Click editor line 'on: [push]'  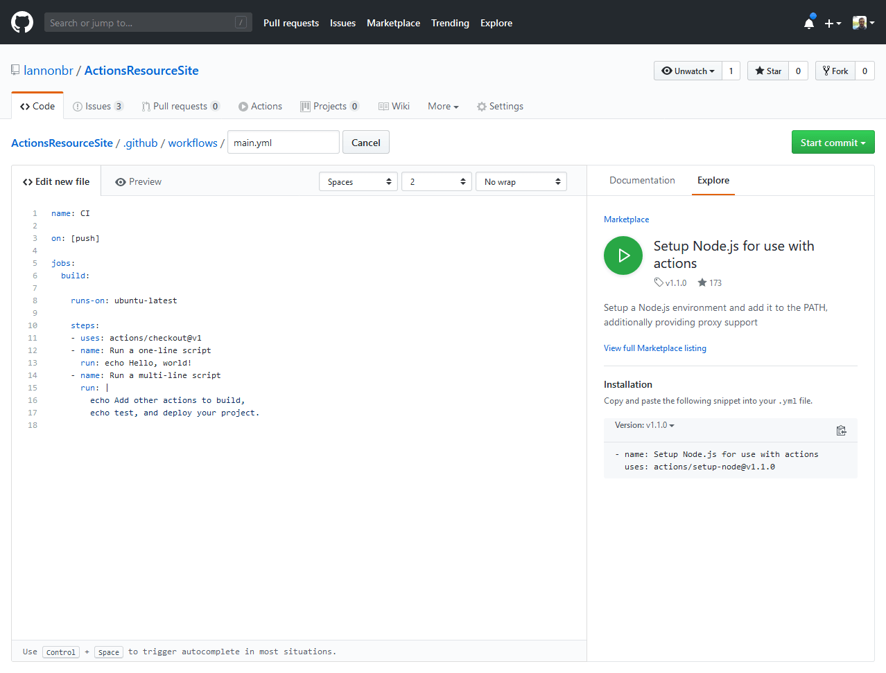coord(75,238)
